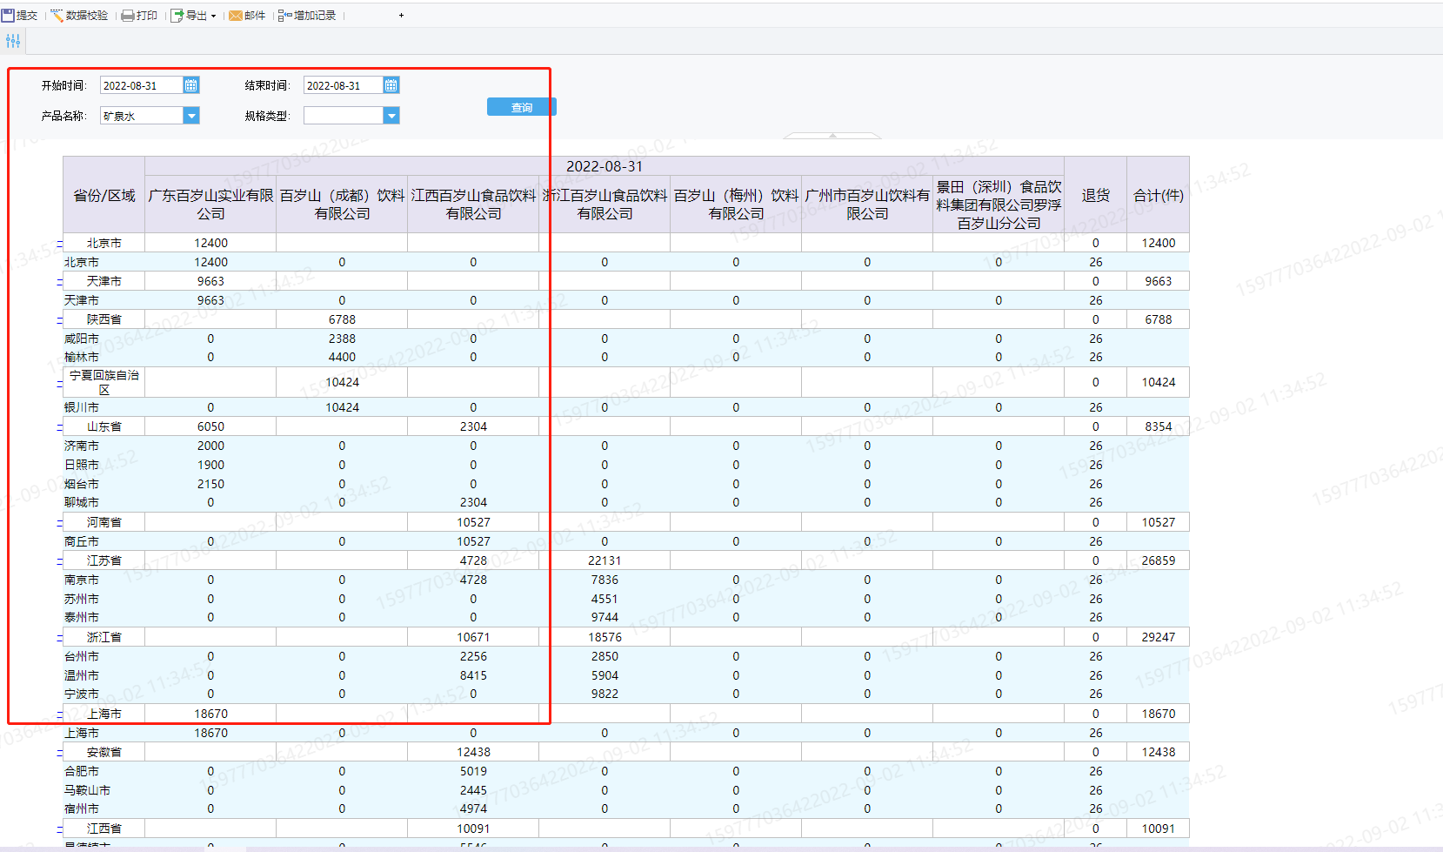
Task: Select the 南京市 row label
Action: point(82,580)
